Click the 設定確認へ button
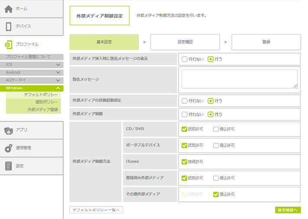308x219 pixels. 288,210
